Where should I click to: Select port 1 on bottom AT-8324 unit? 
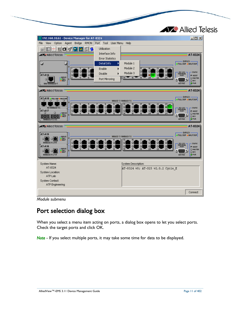point(76,142)
